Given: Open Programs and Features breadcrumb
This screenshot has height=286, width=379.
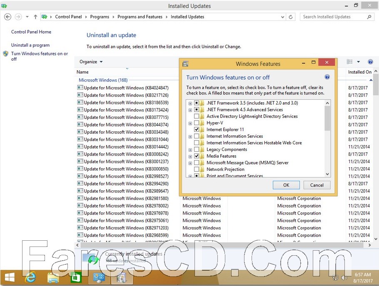Looking at the screenshot, I should [140, 17].
